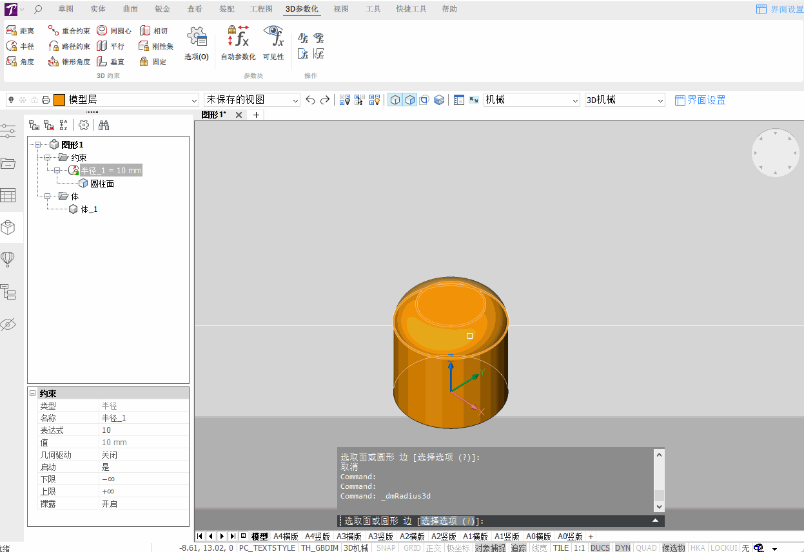
Task: Toggle 对象捕捉 object snap in status bar
Action: pos(491,548)
